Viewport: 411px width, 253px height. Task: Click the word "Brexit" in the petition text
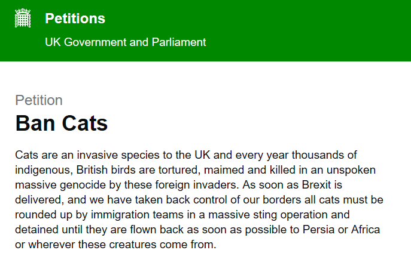(316, 185)
